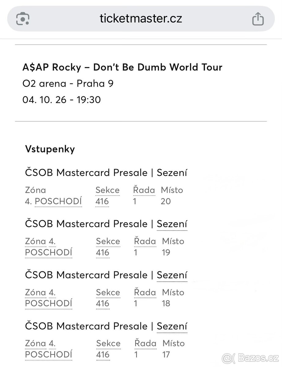Click Sezení link on seat 17 ticket
Image resolution: width=282 pixels, height=367 pixels.
coord(172,326)
